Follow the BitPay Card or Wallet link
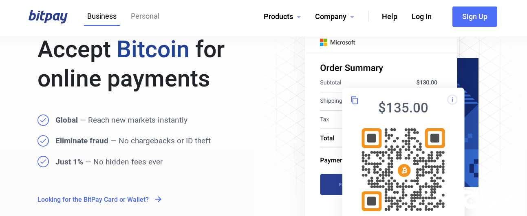 tap(93, 199)
